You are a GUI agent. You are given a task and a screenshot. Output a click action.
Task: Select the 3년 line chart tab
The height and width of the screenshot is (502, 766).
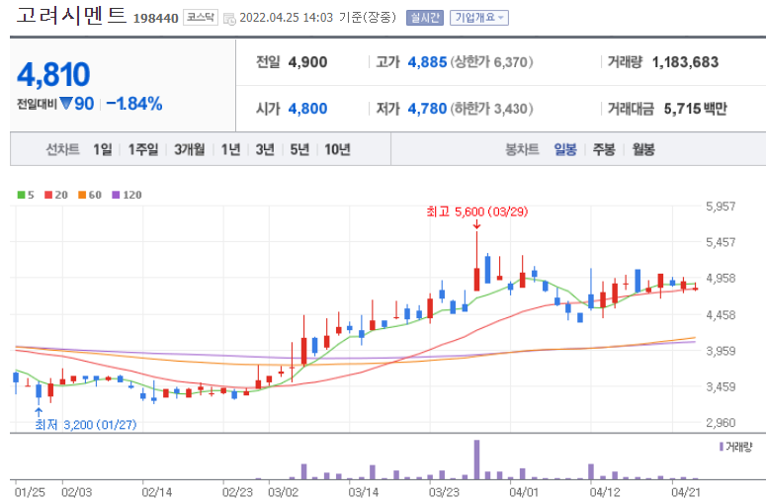(265, 149)
